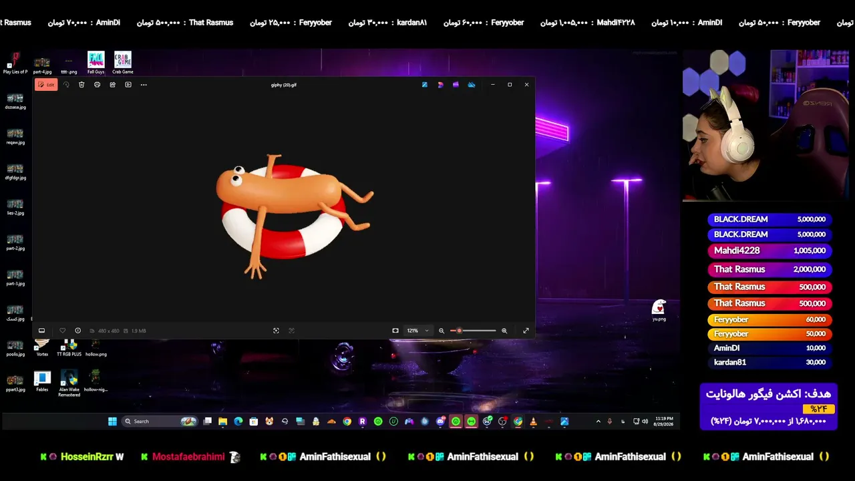Open Microsoft Edge from the taskbar

(x=238, y=422)
